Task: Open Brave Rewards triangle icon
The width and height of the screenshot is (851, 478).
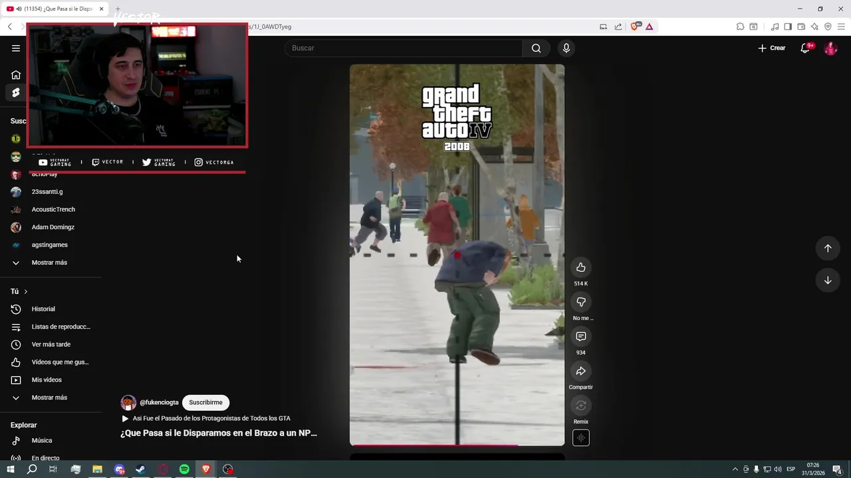Action: click(x=649, y=27)
